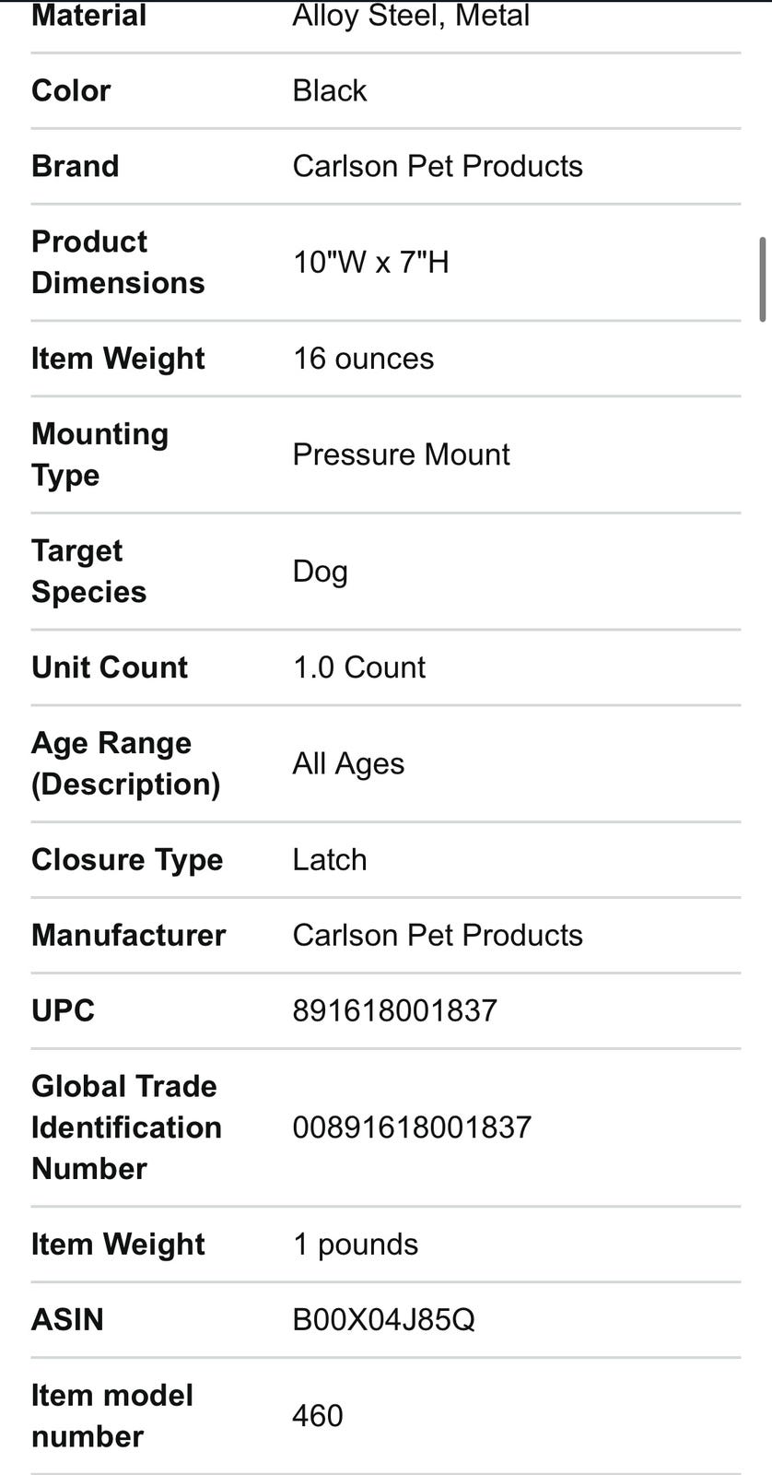This screenshot has width=772, height=1475.
Task: Click the Manufacturer value Carlson Pet Products
Action: pos(438,935)
